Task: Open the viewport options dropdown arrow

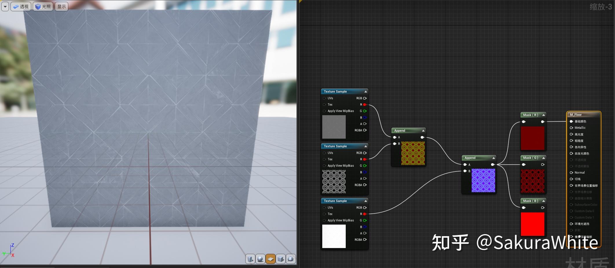Action: [x=5, y=6]
